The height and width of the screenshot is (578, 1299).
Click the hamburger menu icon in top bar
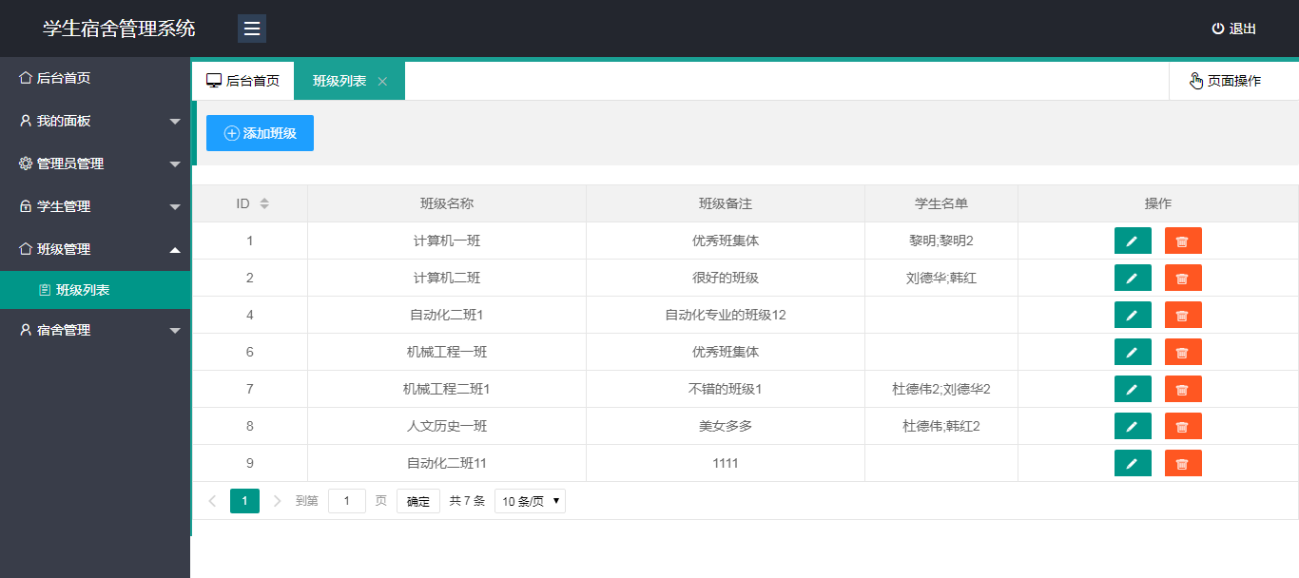pyautogui.click(x=251, y=29)
